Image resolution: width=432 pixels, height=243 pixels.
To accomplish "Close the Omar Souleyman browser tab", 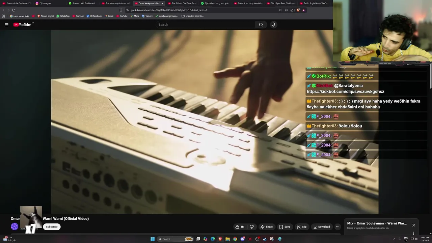I will coord(162,3).
